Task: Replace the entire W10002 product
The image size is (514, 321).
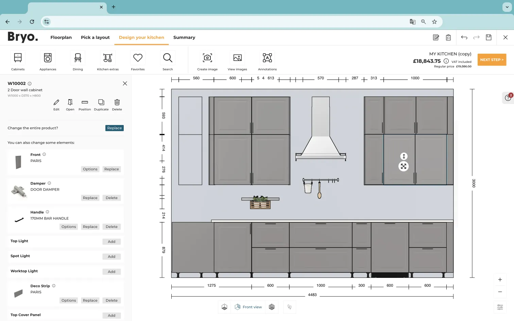Action: pos(114,128)
